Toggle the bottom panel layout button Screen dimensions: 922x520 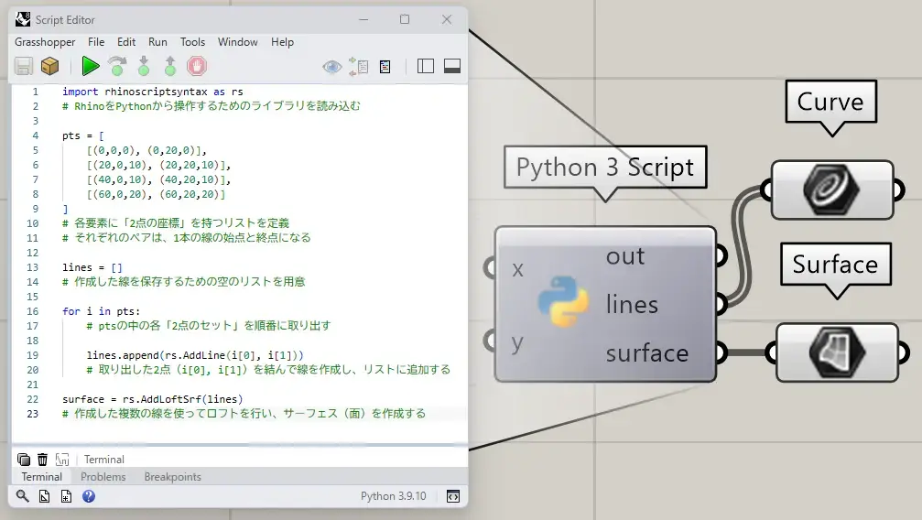(451, 66)
